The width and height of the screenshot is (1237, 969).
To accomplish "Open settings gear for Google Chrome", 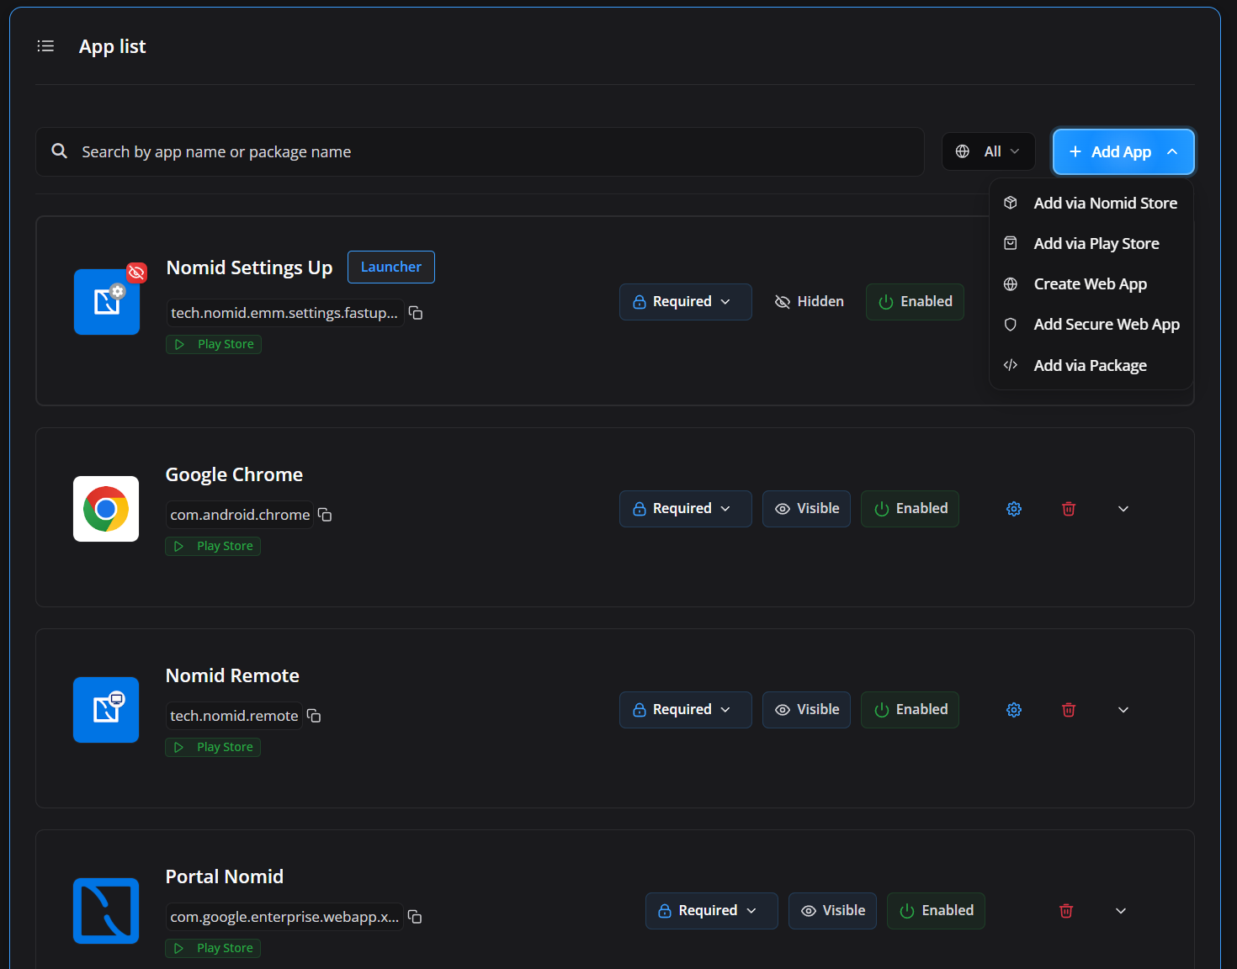I will (1014, 509).
